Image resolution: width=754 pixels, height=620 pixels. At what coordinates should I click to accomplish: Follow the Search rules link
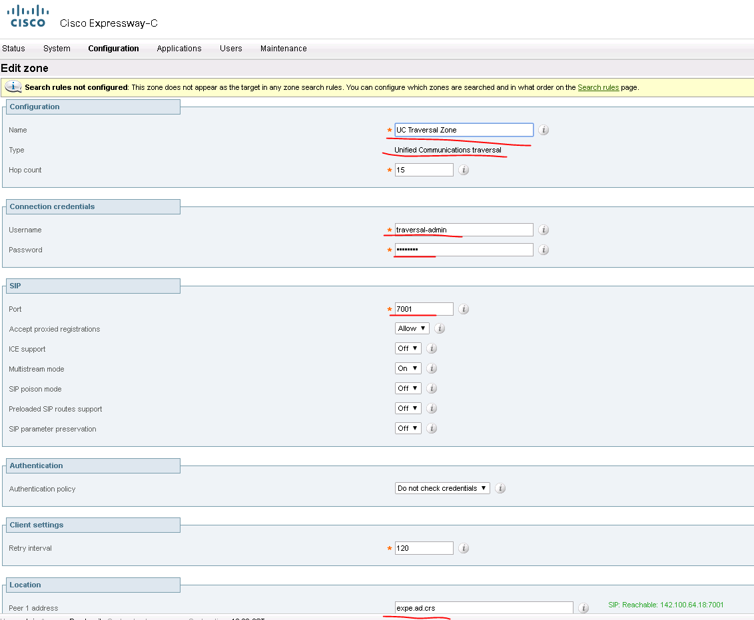(x=597, y=87)
